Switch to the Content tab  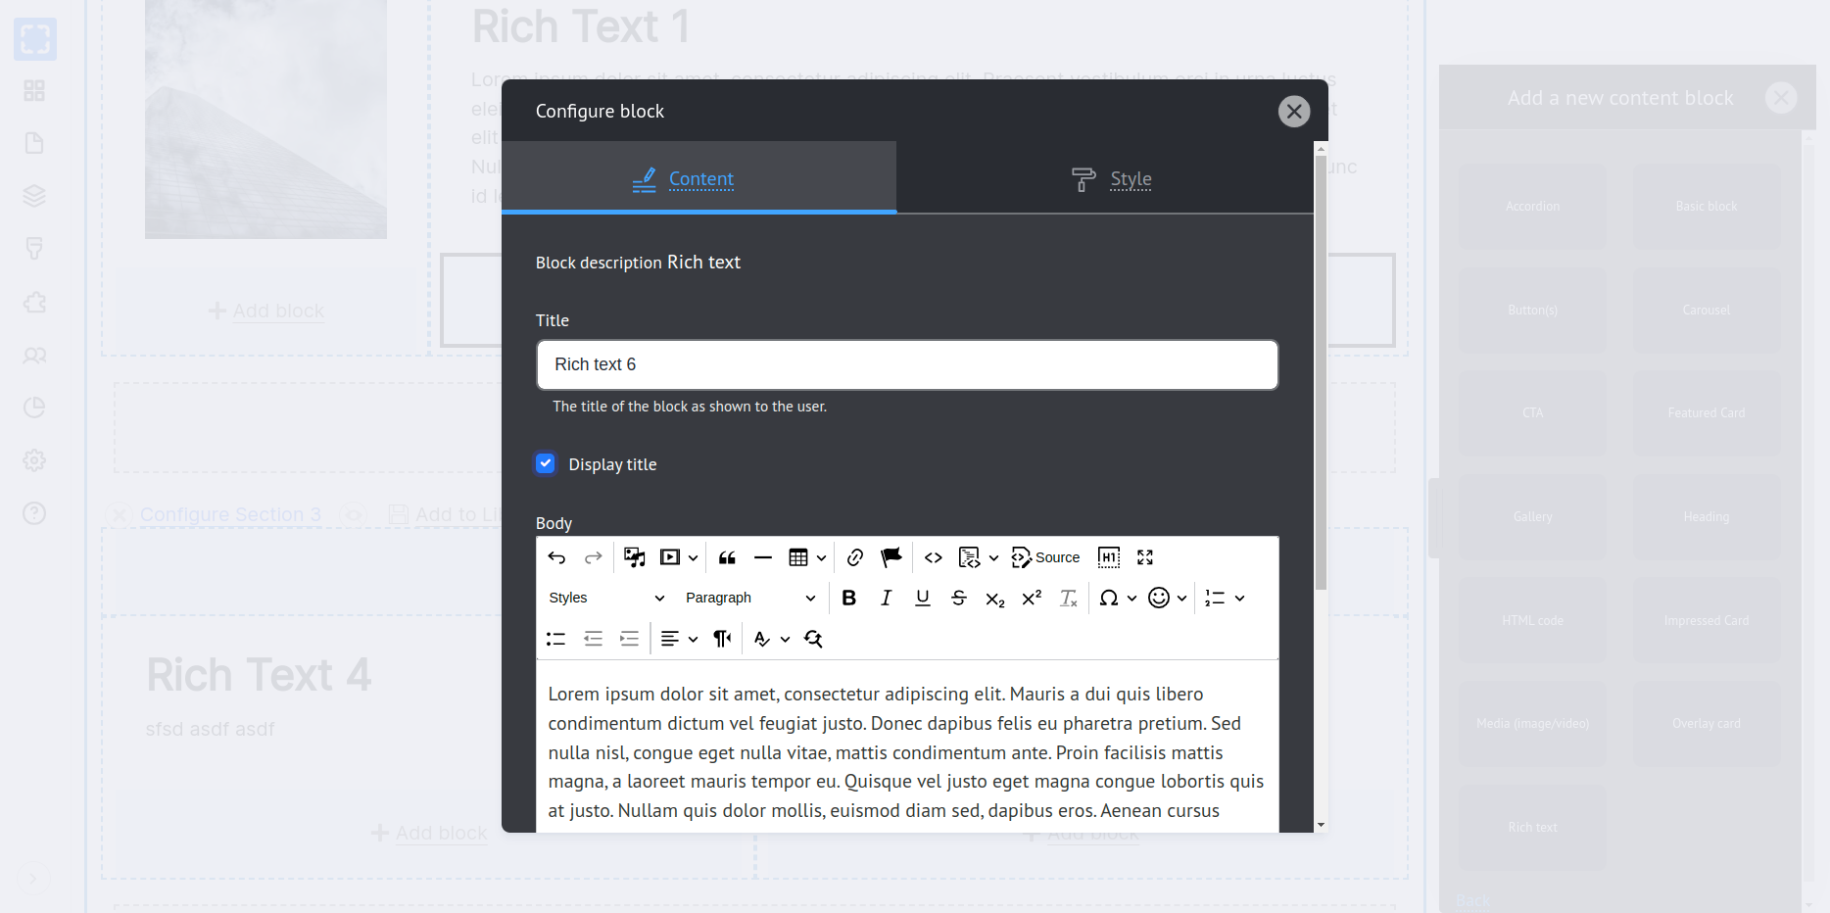pos(699,178)
